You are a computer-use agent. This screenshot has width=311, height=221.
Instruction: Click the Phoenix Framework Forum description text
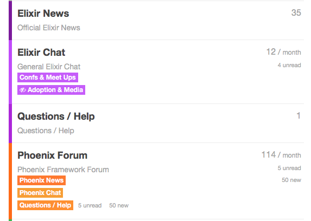tap(63, 170)
